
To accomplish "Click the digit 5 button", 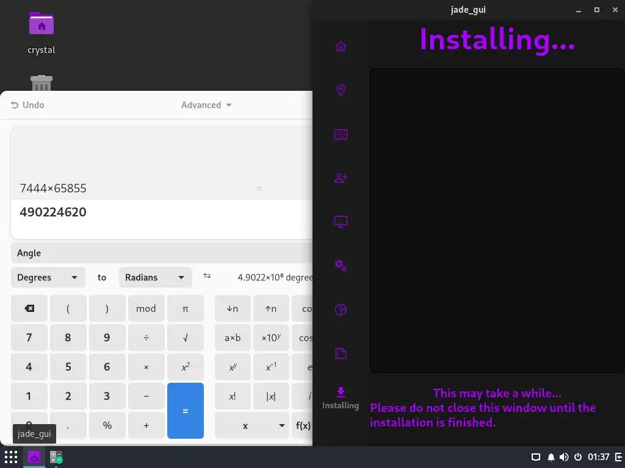I will click(68, 367).
